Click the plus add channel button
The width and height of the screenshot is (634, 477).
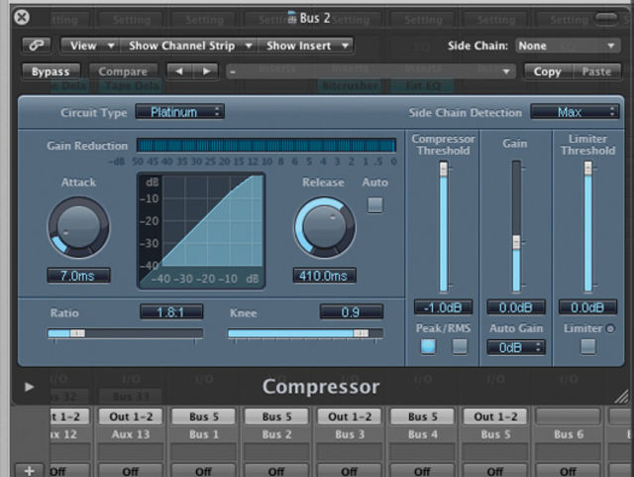click(x=29, y=470)
